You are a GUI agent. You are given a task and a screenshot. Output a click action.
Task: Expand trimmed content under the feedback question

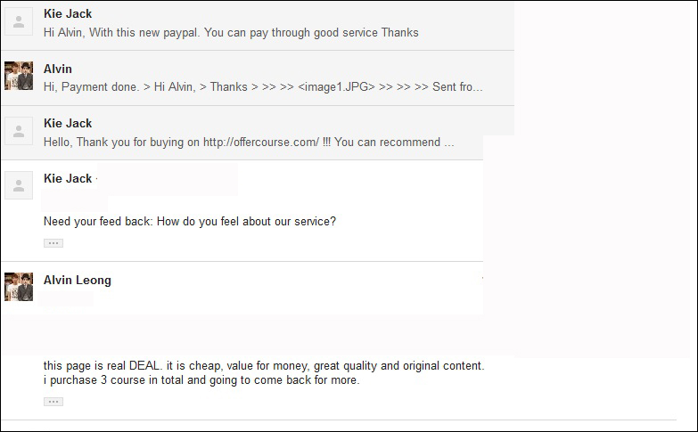click(53, 243)
